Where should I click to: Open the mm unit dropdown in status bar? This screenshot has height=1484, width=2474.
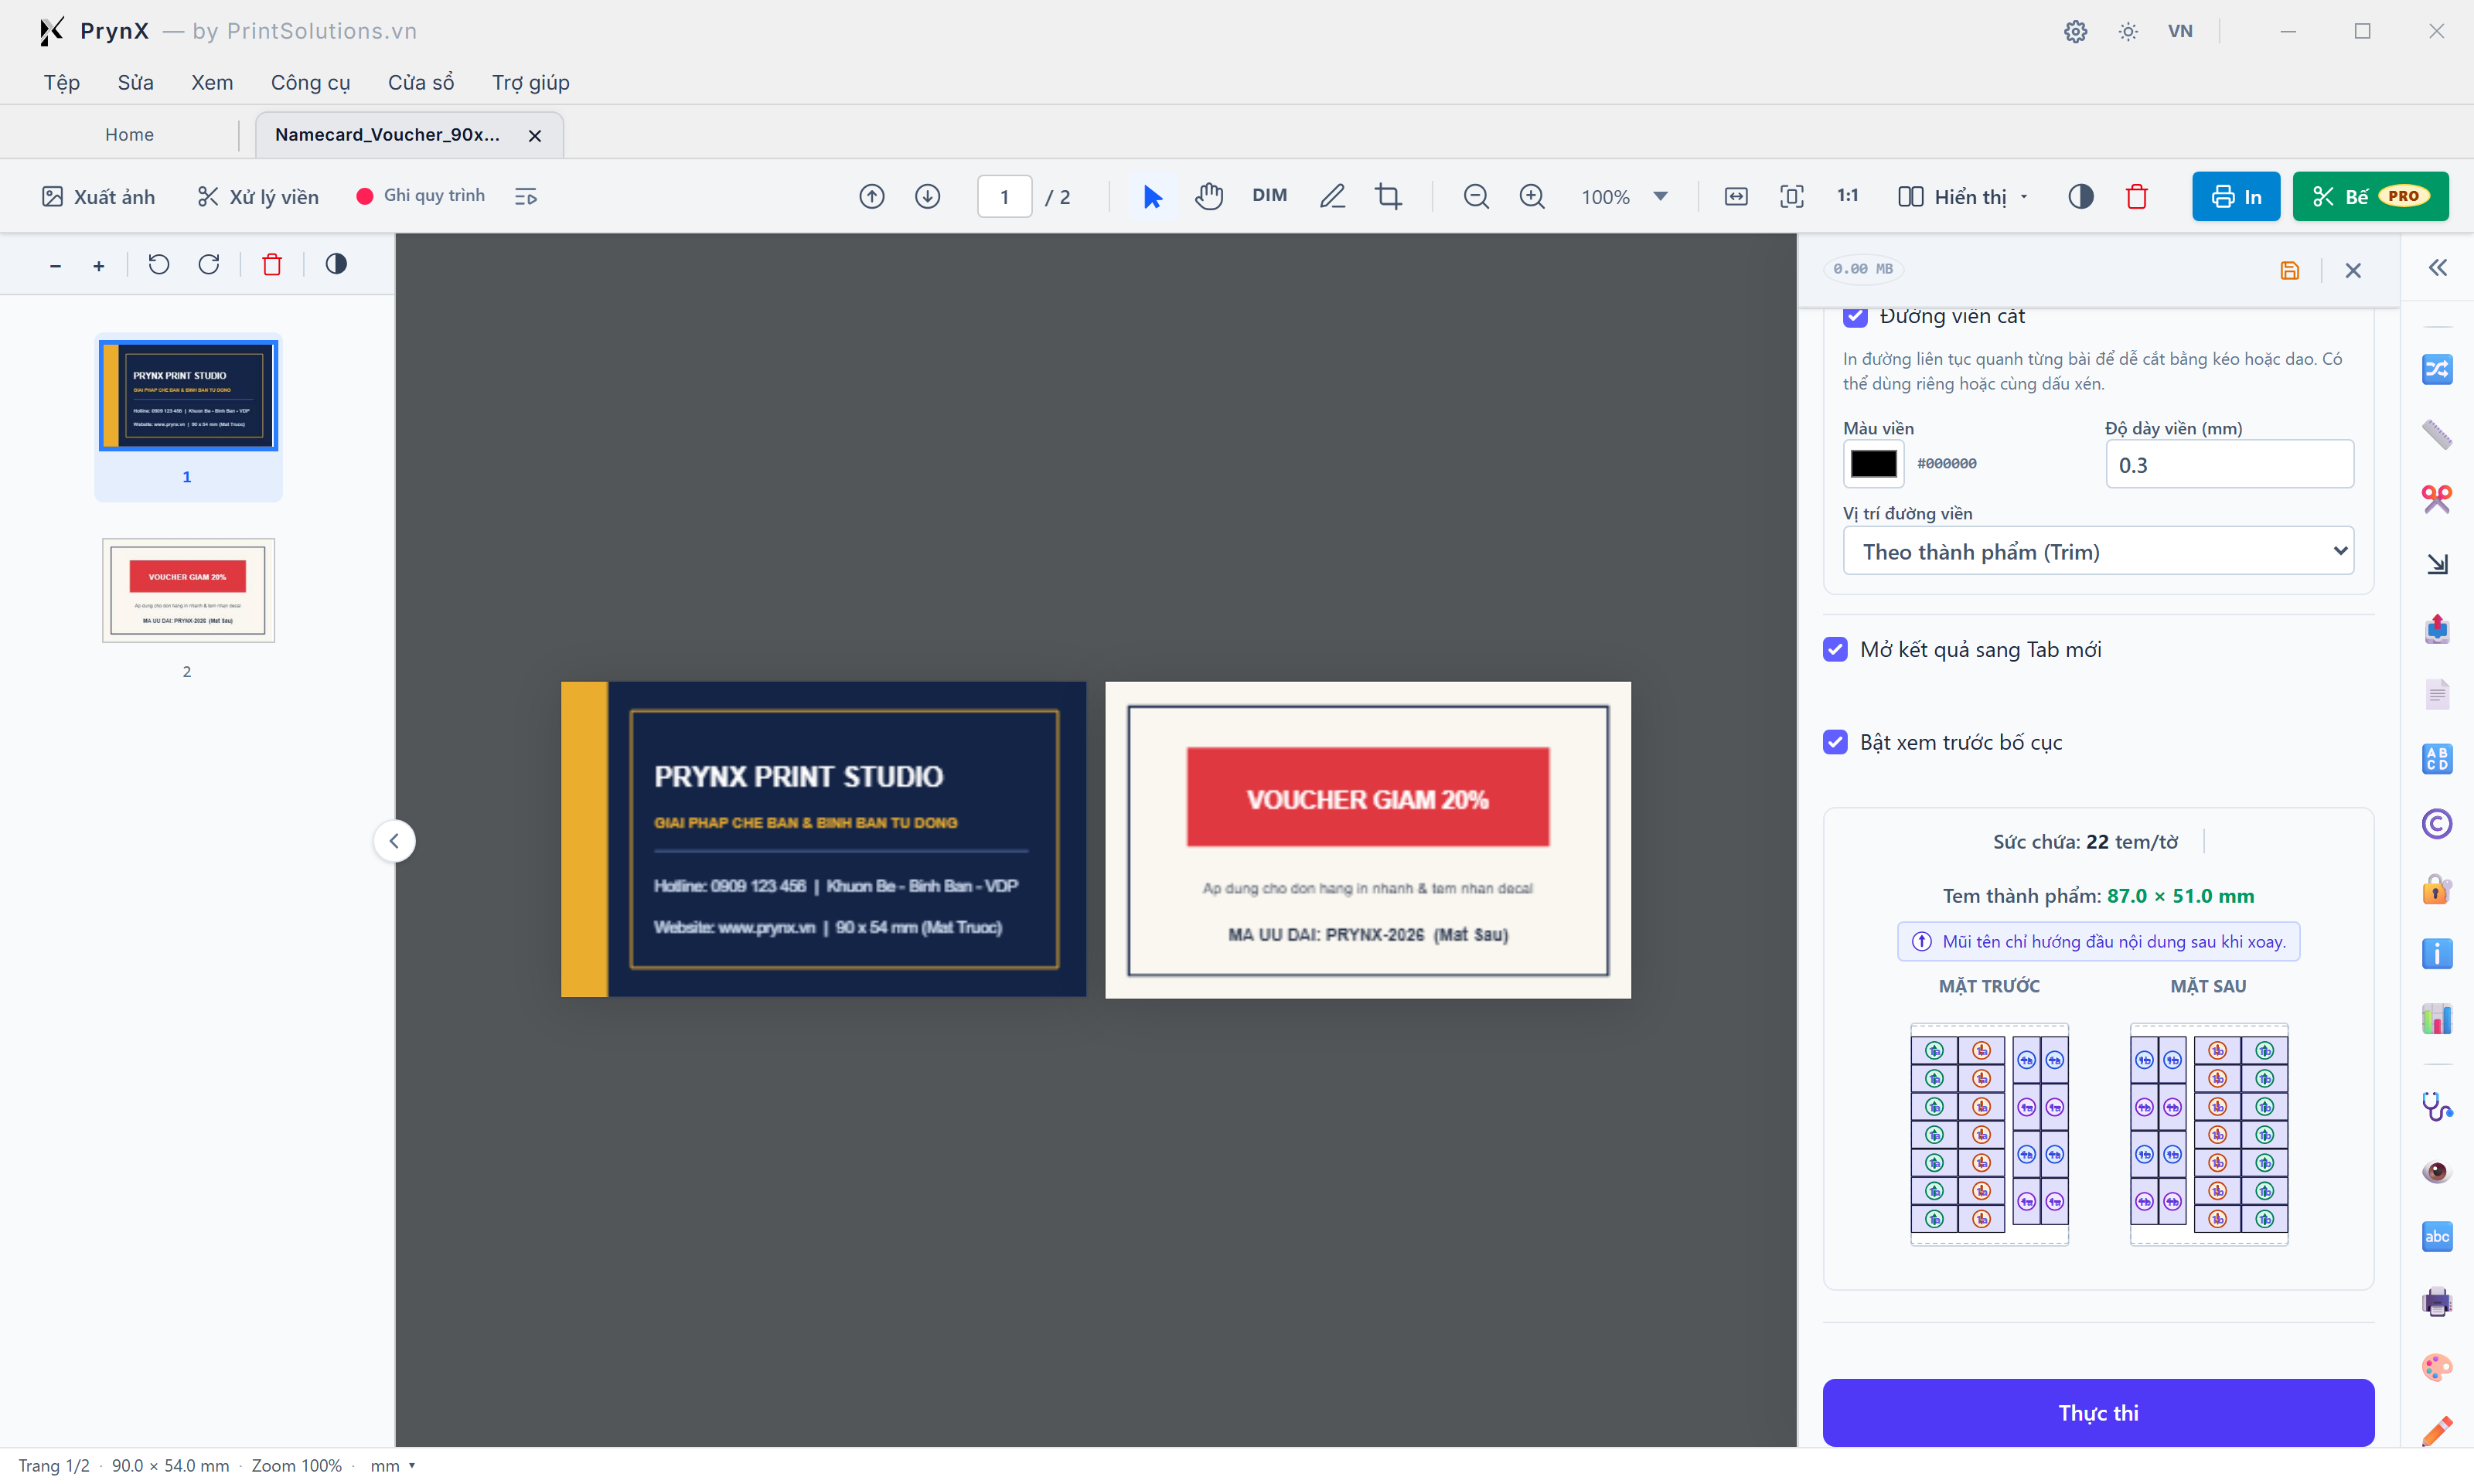pos(393,1465)
